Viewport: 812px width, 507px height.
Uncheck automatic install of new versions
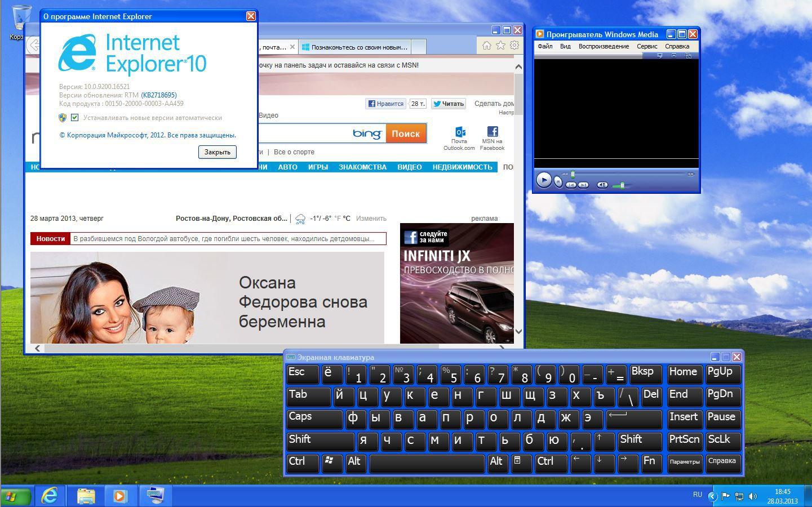point(74,118)
